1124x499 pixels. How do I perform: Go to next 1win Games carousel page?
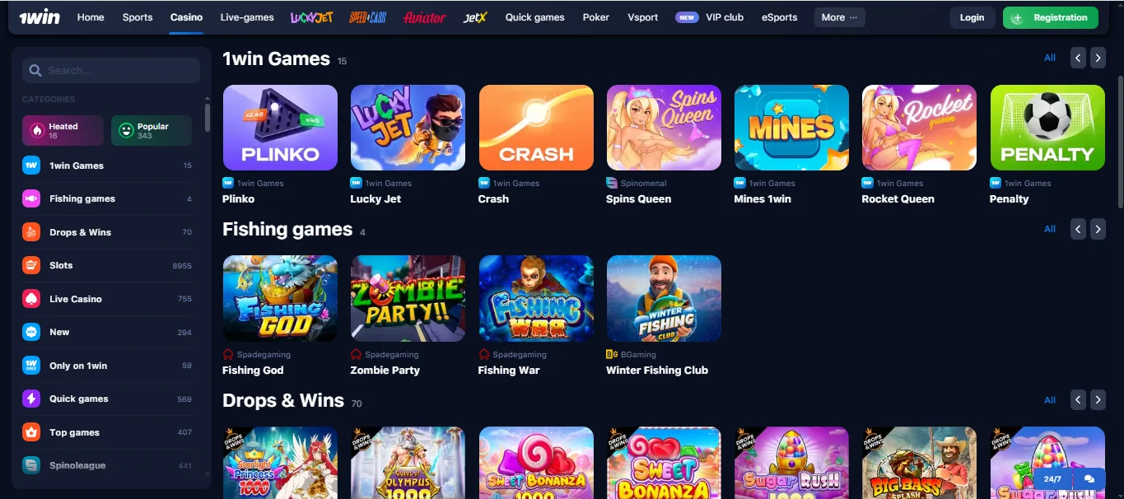coord(1098,58)
